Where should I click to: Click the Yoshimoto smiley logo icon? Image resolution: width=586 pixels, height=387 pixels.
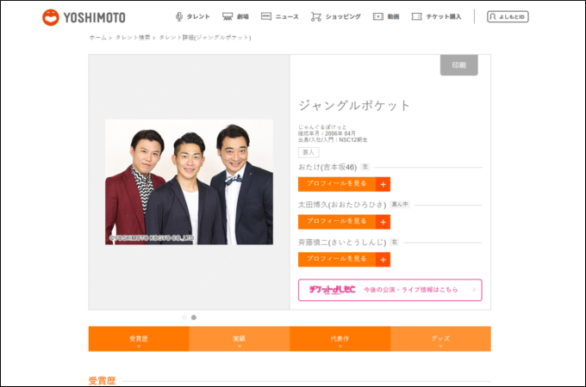(x=51, y=17)
